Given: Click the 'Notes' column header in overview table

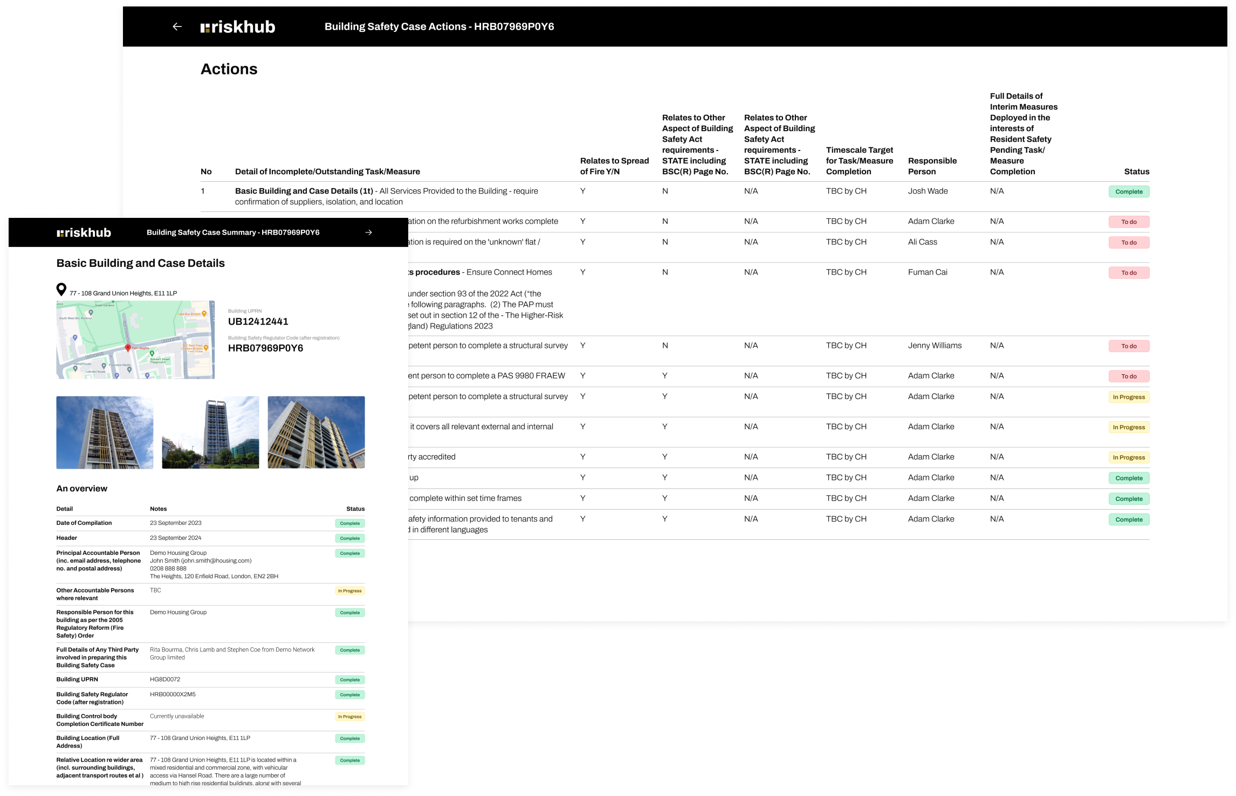Looking at the screenshot, I should [158, 509].
